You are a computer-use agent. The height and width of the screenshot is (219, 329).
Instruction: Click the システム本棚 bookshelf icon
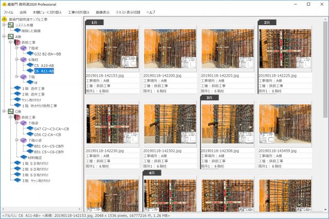point(11,25)
